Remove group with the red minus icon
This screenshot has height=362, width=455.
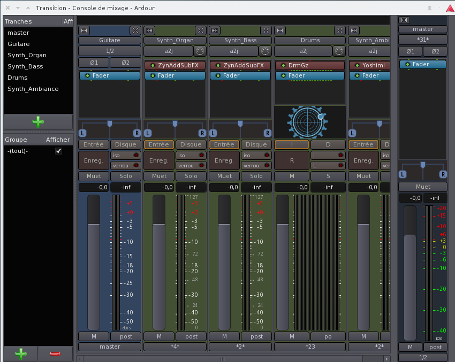(55, 353)
